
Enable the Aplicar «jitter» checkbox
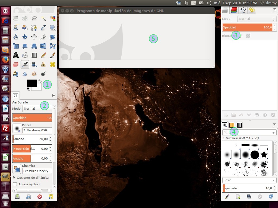[x=15, y=184]
